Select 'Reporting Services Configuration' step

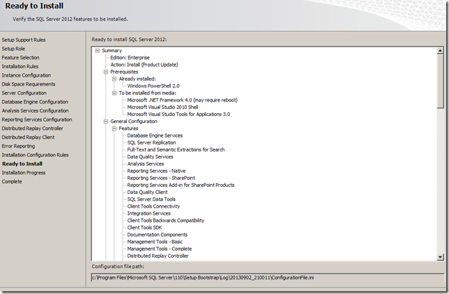pyautogui.click(x=37, y=120)
